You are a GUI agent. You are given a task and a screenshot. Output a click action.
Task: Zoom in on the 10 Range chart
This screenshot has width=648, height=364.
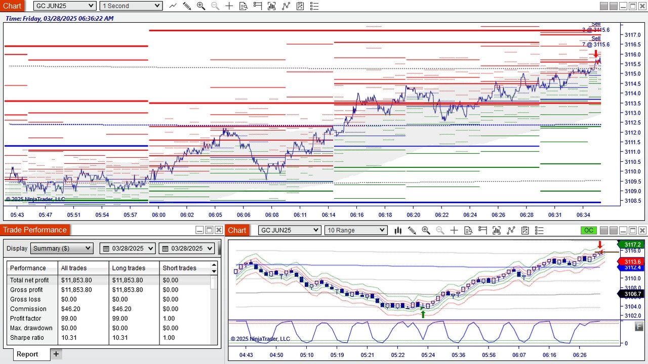[x=426, y=231]
